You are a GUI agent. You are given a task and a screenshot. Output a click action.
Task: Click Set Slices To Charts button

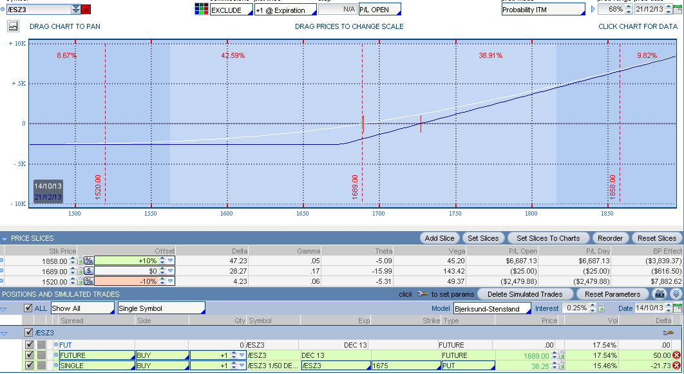tap(548, 238)
